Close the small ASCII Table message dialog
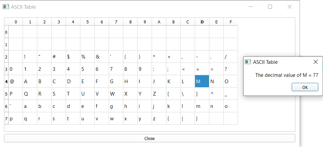The width and height of the screenshot is (323, 147). point(316,62)
